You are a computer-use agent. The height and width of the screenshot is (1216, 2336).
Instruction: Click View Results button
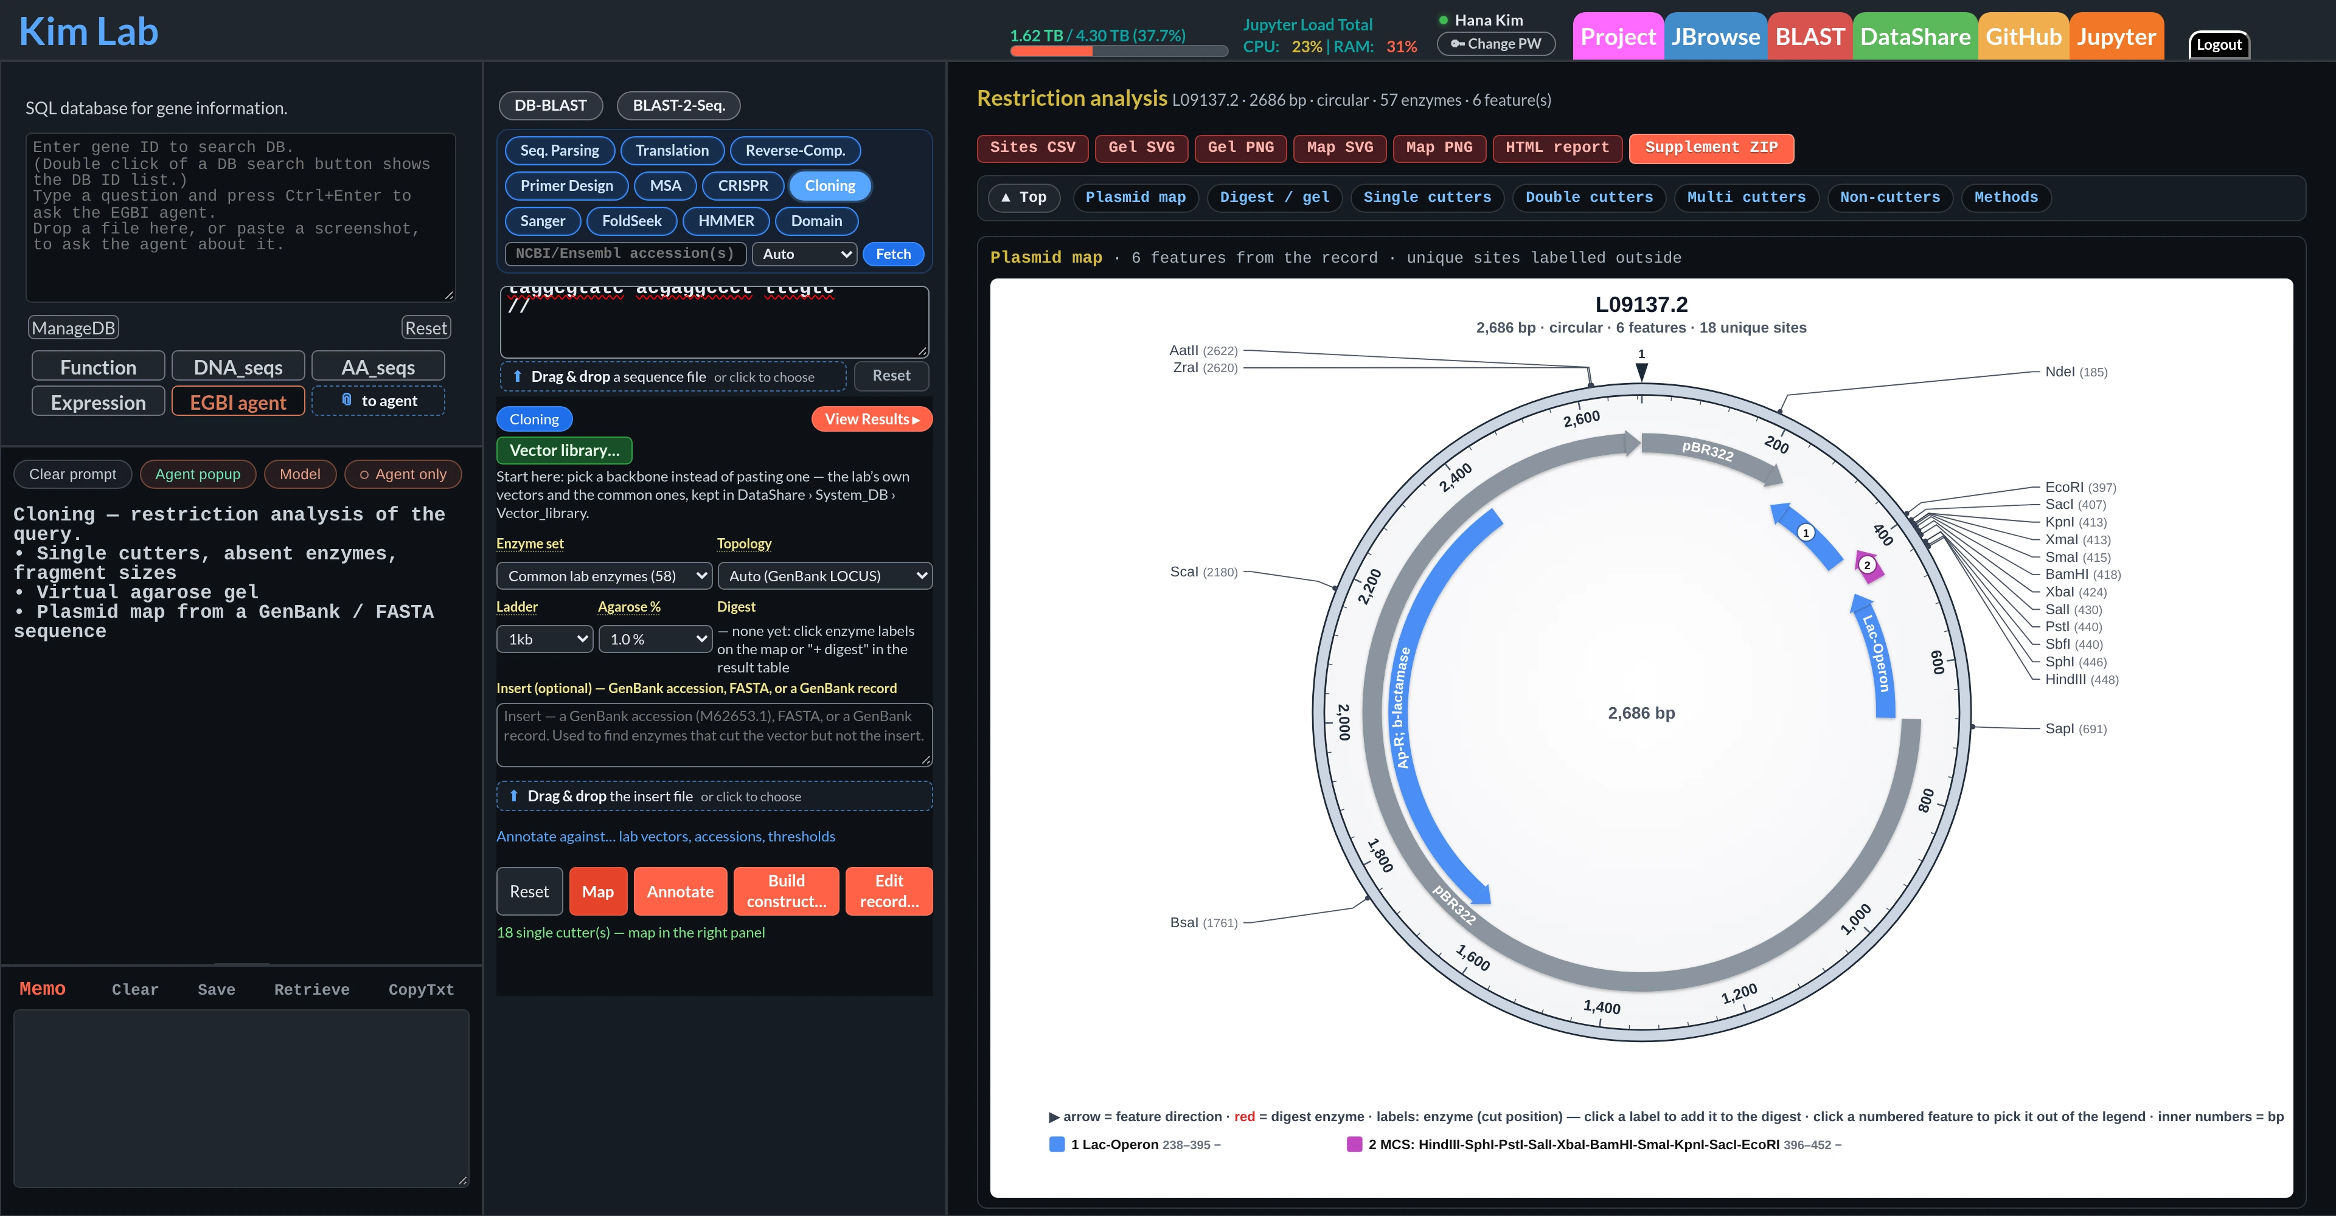click(x=872, y=419)
